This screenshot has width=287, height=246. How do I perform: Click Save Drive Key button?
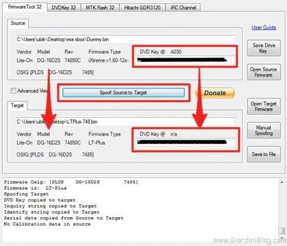pos(264,48)
